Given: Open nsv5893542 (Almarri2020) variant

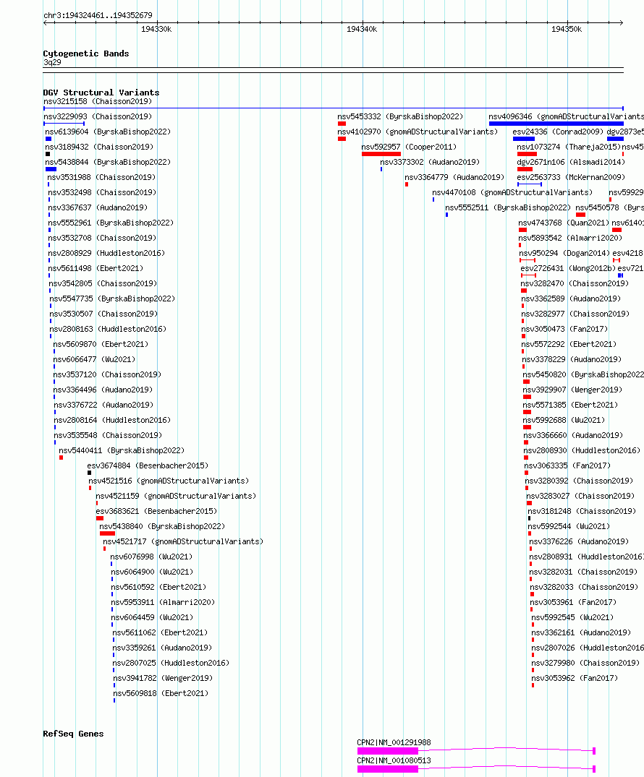Looking at the screenshot, I should click(570, 239).
